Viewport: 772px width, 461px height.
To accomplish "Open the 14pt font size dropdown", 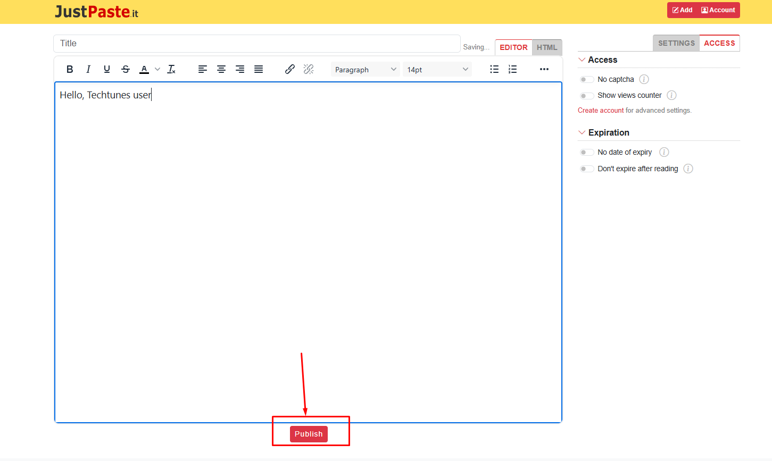I will click(x=437, y=70).
